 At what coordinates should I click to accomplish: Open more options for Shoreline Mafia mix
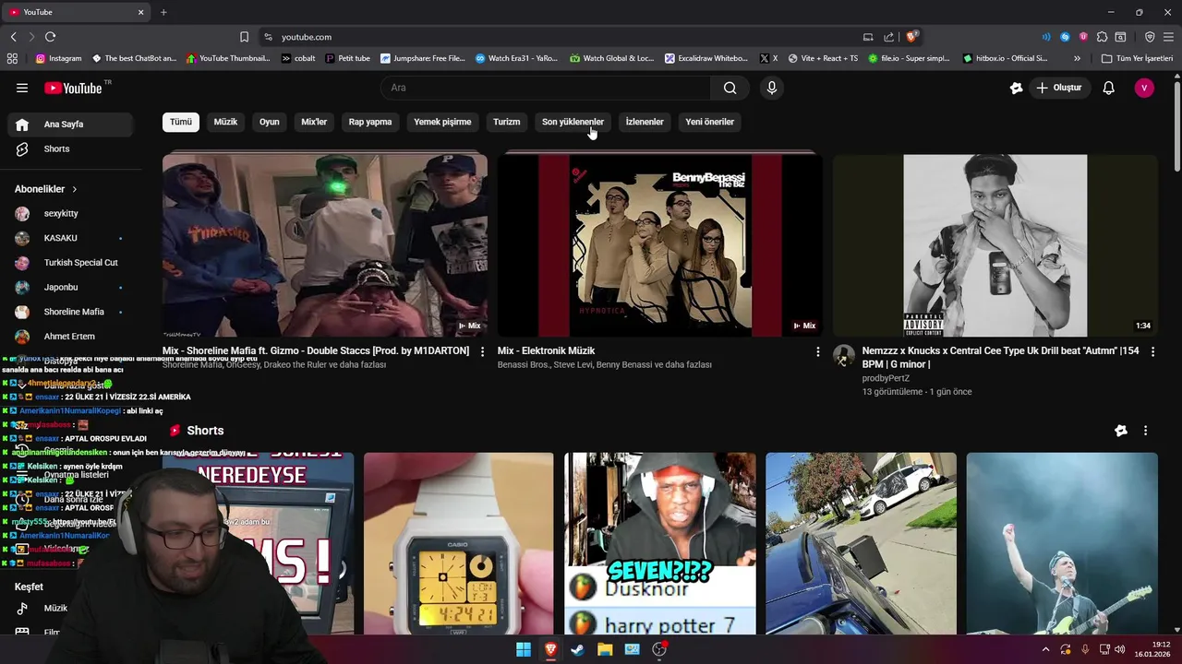[x=482, y=351]
